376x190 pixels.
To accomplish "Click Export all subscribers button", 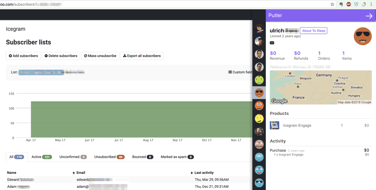I will point(142,56).
